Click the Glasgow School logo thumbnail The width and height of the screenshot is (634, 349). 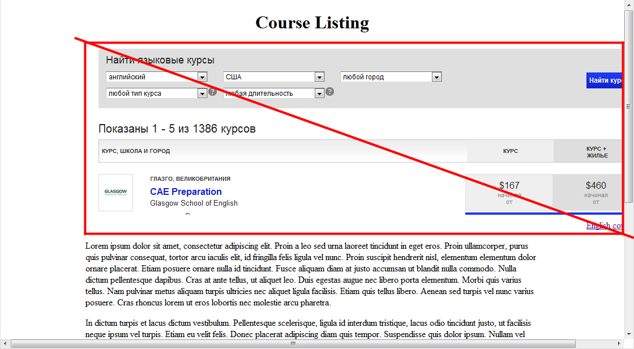115,193
